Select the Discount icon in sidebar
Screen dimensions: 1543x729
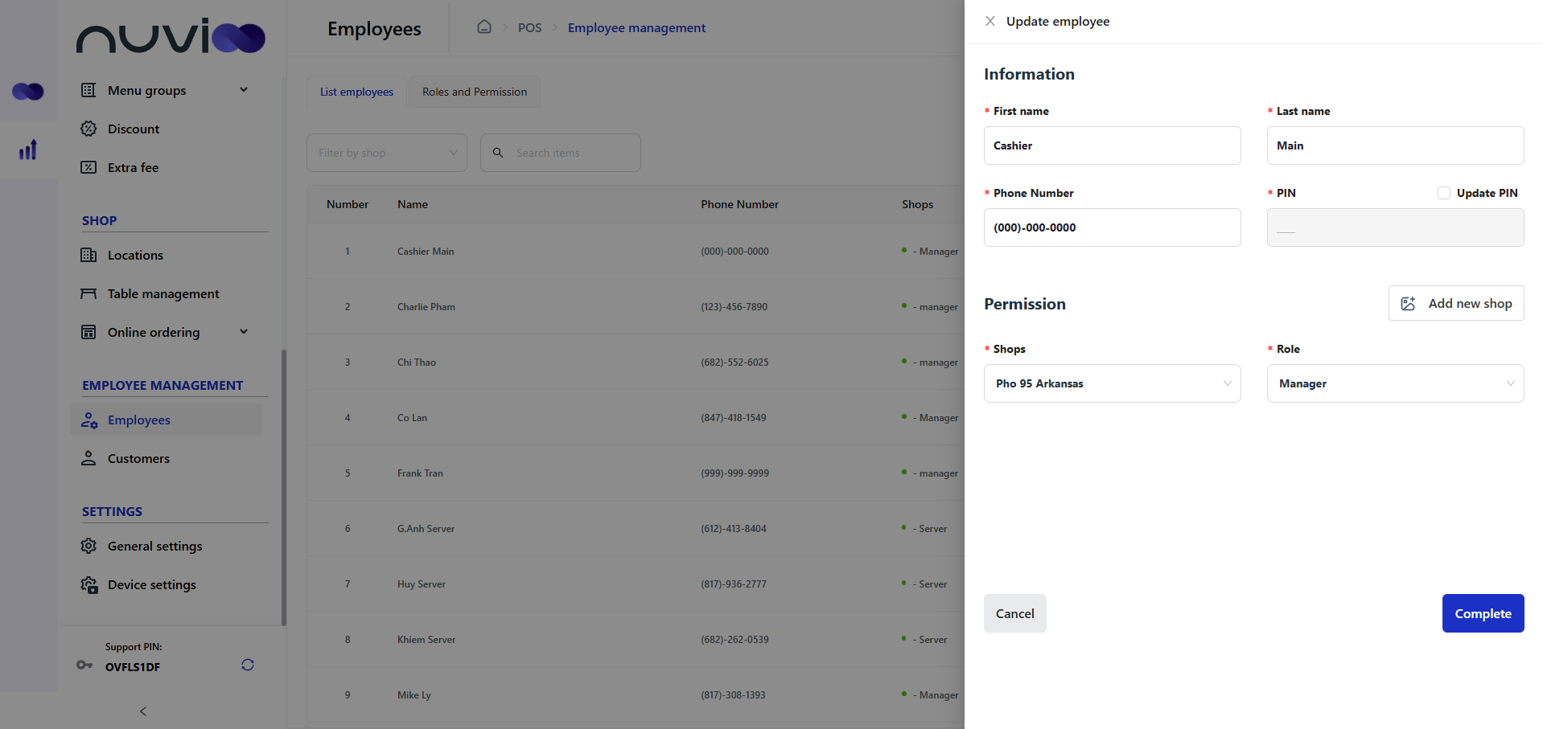coord(88,129)
